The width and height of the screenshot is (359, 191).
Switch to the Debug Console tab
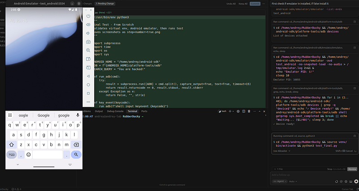point(115,111)
